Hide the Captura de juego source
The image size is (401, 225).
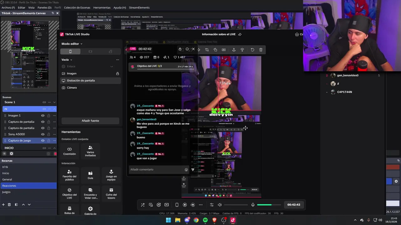click(43, 141)
